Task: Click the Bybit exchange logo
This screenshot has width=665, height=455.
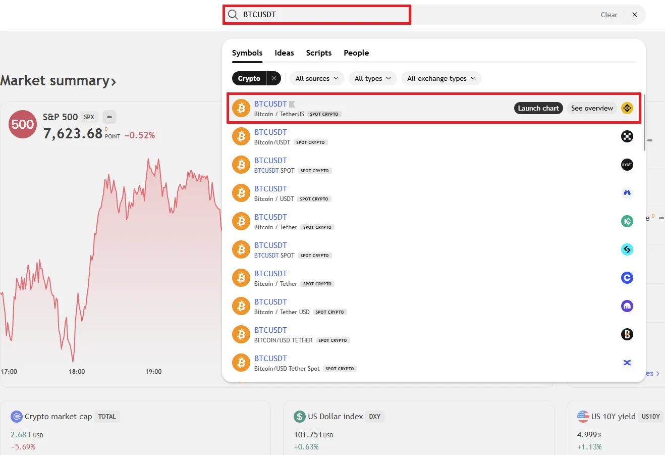Action: click(x=627, y=165)
